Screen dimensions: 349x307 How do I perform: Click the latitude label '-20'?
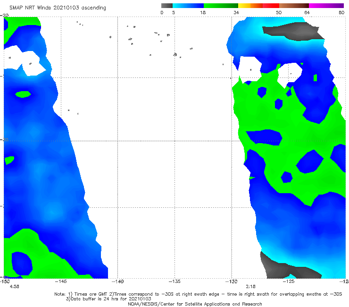tap(4, 15)
